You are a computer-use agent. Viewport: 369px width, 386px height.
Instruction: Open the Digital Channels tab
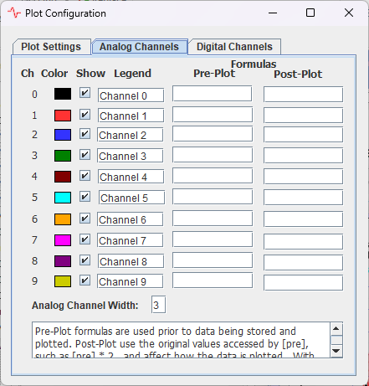pyautogui.click(x=234, y=47)
